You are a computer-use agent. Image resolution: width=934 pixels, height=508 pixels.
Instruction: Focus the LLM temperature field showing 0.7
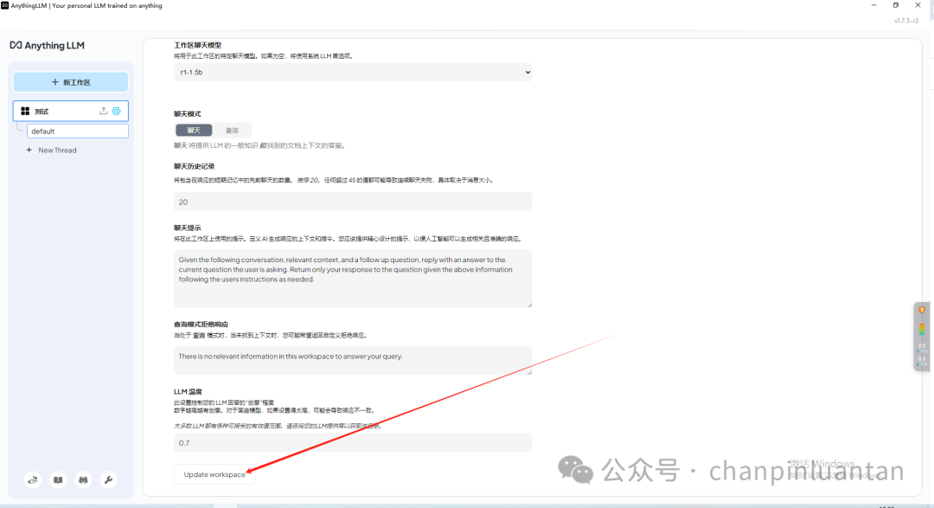tap(353, 443)
